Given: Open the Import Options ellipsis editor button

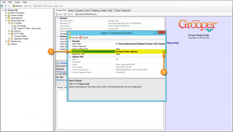Looking at the screenshot, I should [x=163, y=52].
